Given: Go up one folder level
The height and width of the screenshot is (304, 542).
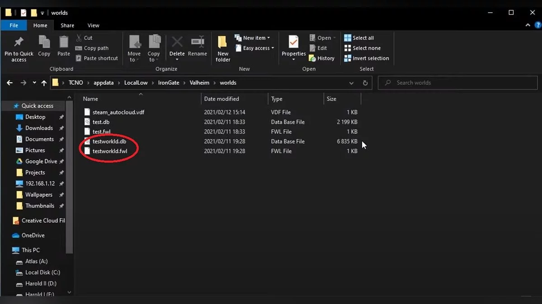Looking at the screenshot, I should tap(44, 83).
